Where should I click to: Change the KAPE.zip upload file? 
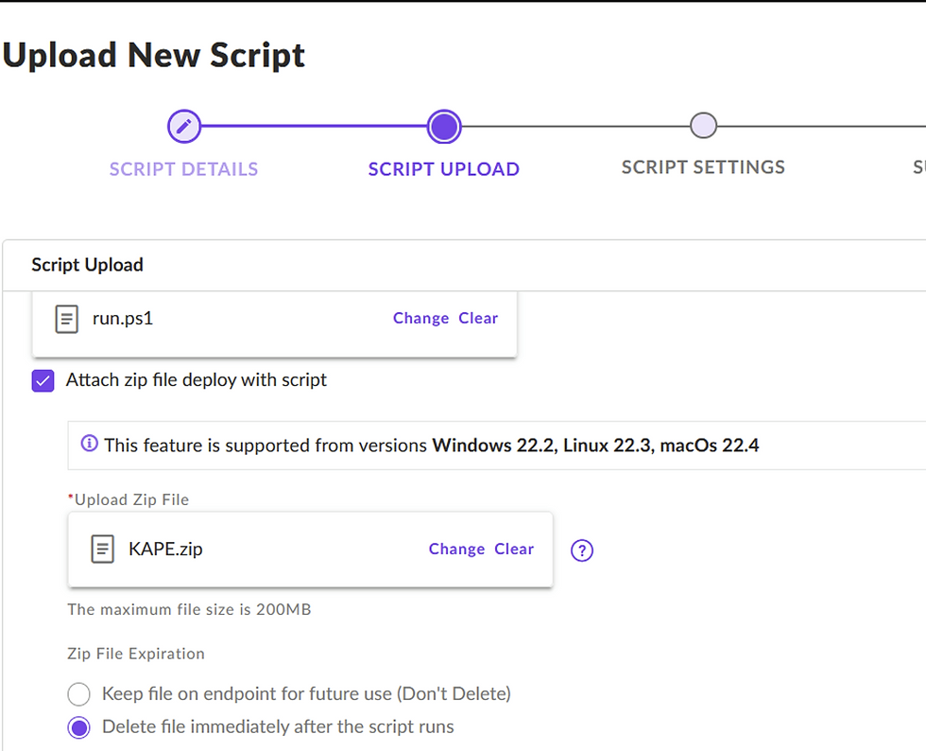[456, 550]
